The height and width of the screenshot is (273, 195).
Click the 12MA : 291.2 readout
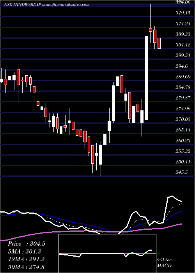click(26, 259)
